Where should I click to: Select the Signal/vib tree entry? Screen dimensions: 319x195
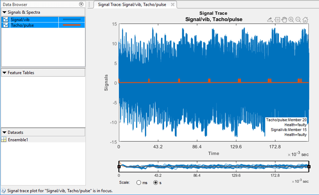tap(20, 19)
